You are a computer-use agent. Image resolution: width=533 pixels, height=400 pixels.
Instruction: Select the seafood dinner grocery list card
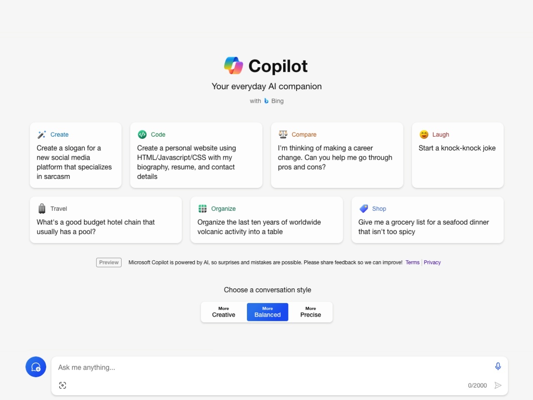tap(427, 220)
